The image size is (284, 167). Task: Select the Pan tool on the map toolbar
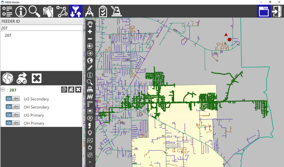tap(90, 25)
